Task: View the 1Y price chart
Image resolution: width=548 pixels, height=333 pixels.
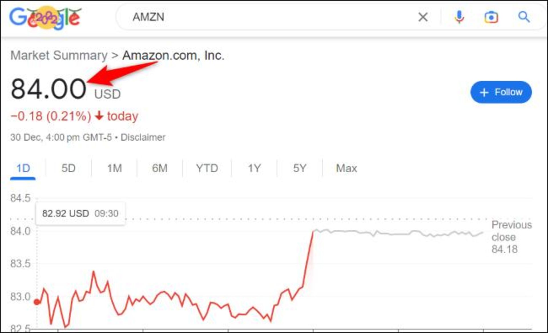Action: [254, 168]
